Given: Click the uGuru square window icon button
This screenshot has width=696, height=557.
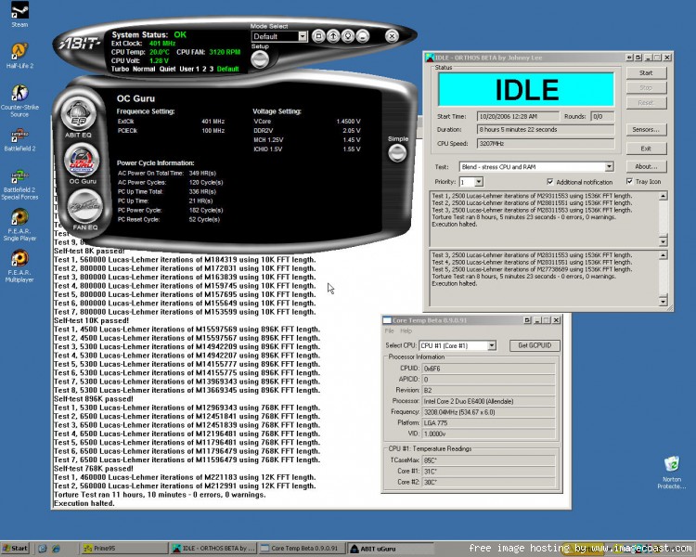Looking at the screenshot, I should 318,36.
